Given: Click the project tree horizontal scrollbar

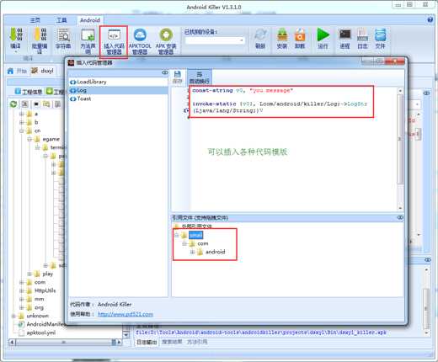Looking at the screenshot, I should coord(65,342).
